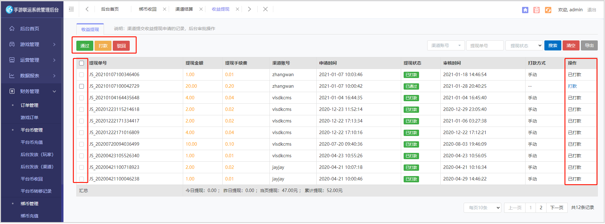The width and height of the screenshot is (605, 224).
Task: Check the box for JS_20210107100042729
Action: (82, 86)
